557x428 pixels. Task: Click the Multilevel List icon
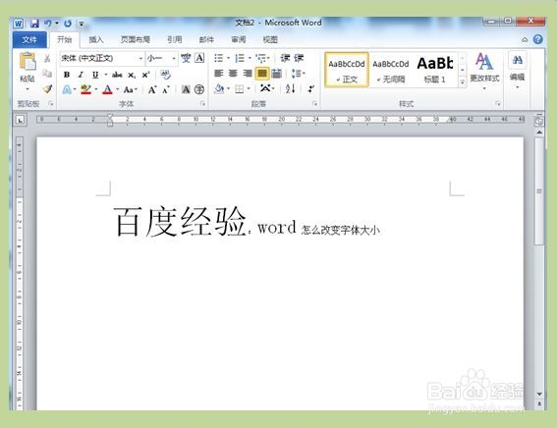pyautogui.click(x=262, y=58)
